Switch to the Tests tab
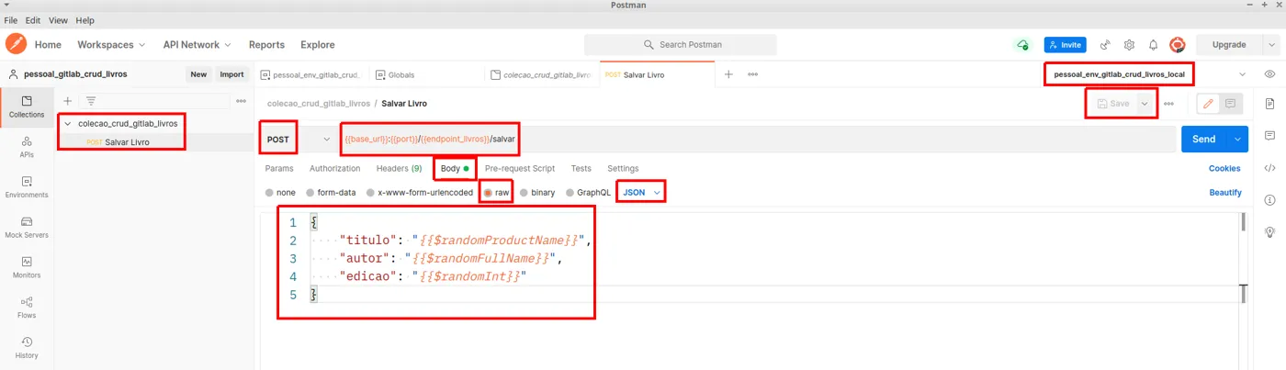 coord(581,169)
